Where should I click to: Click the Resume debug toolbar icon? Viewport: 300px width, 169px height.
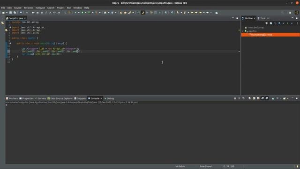point(33,13)
